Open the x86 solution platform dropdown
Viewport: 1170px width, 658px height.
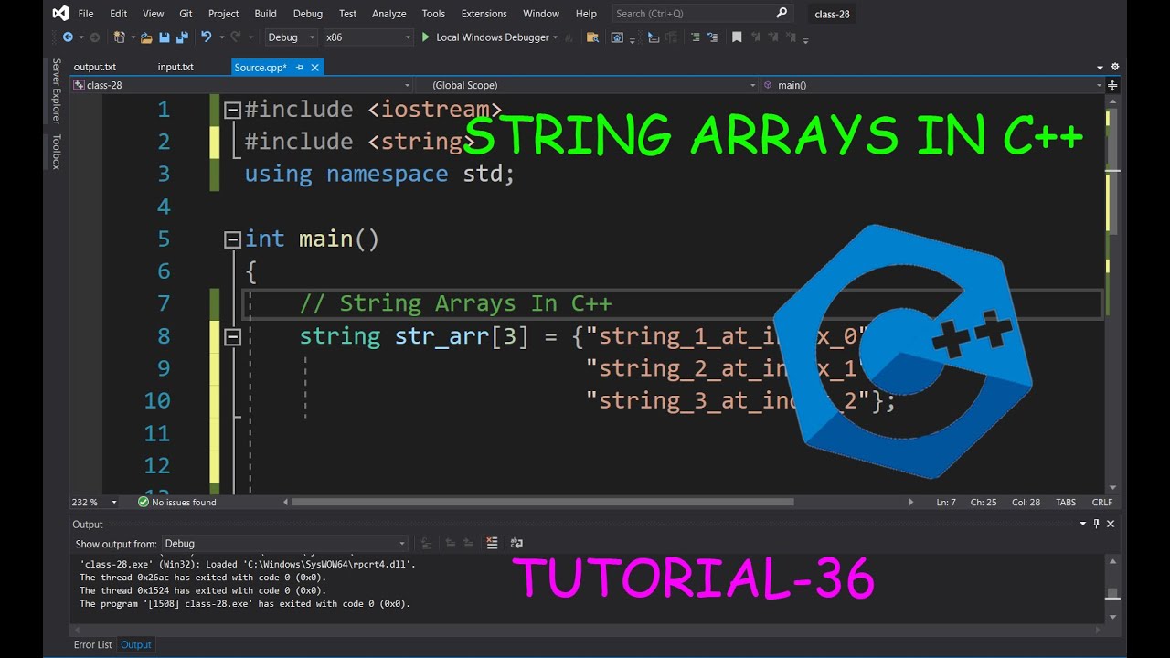[368, 37]
